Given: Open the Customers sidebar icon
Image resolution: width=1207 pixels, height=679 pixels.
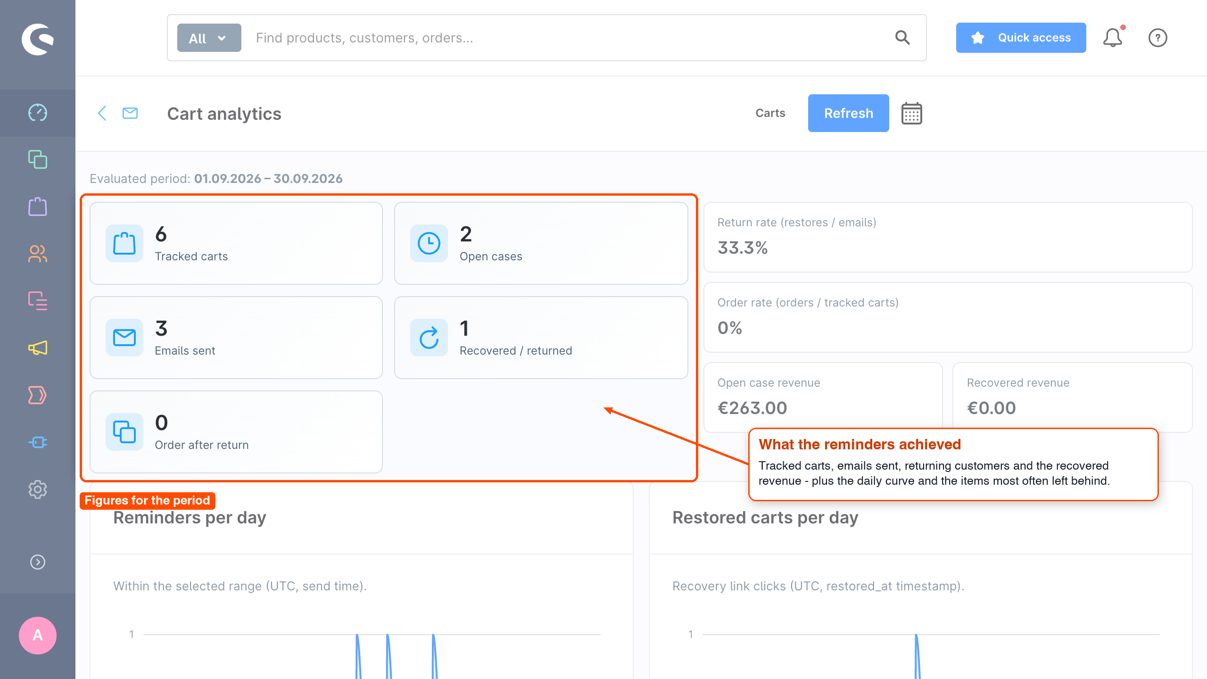Looking at the screenshot, I should pyautogui.click(x=38, y=254).
